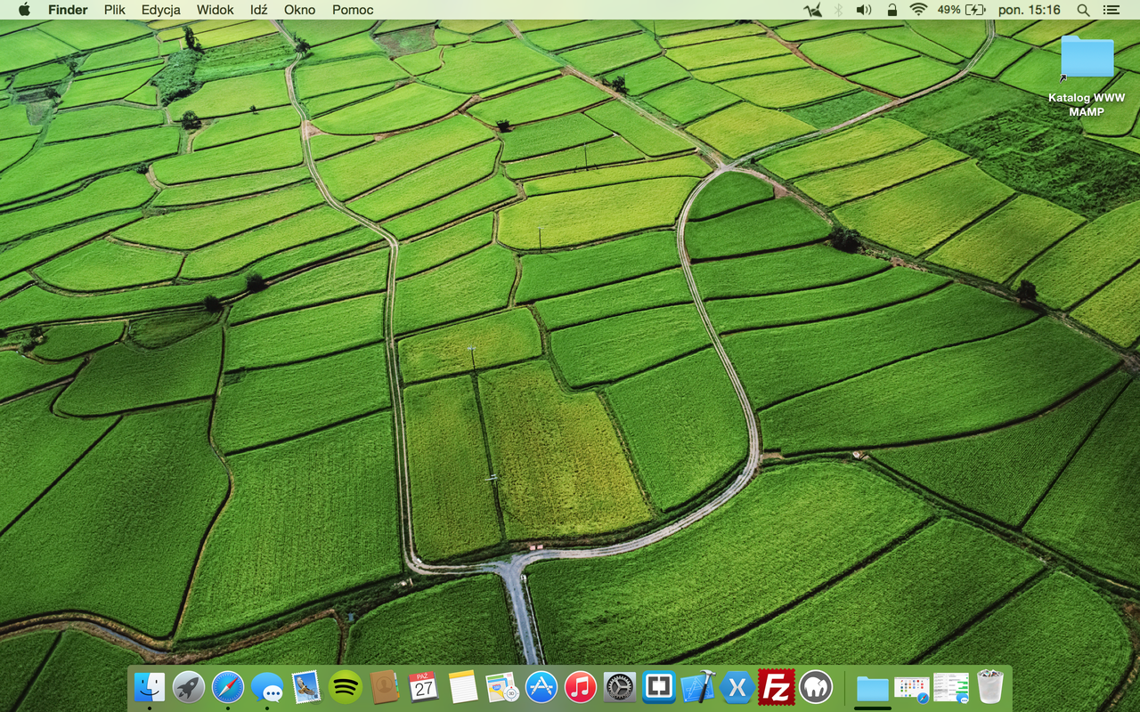This screenshot has width=1140, height=712.
Task: Open blue folder stack in dock
Action: pos(873,688)
